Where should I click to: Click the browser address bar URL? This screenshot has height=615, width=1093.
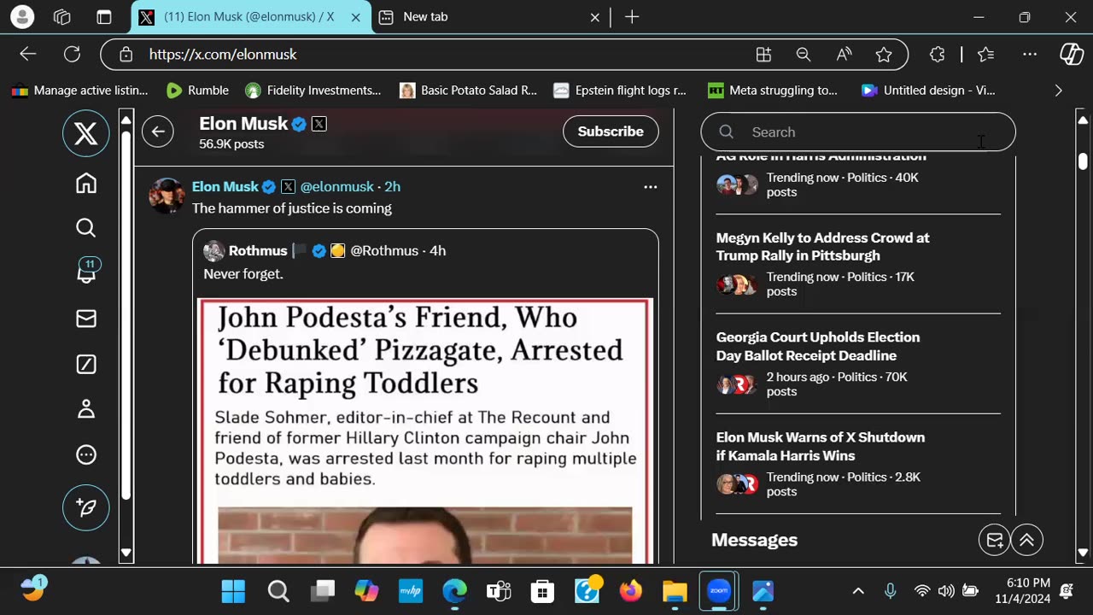[x=223, y=55]
